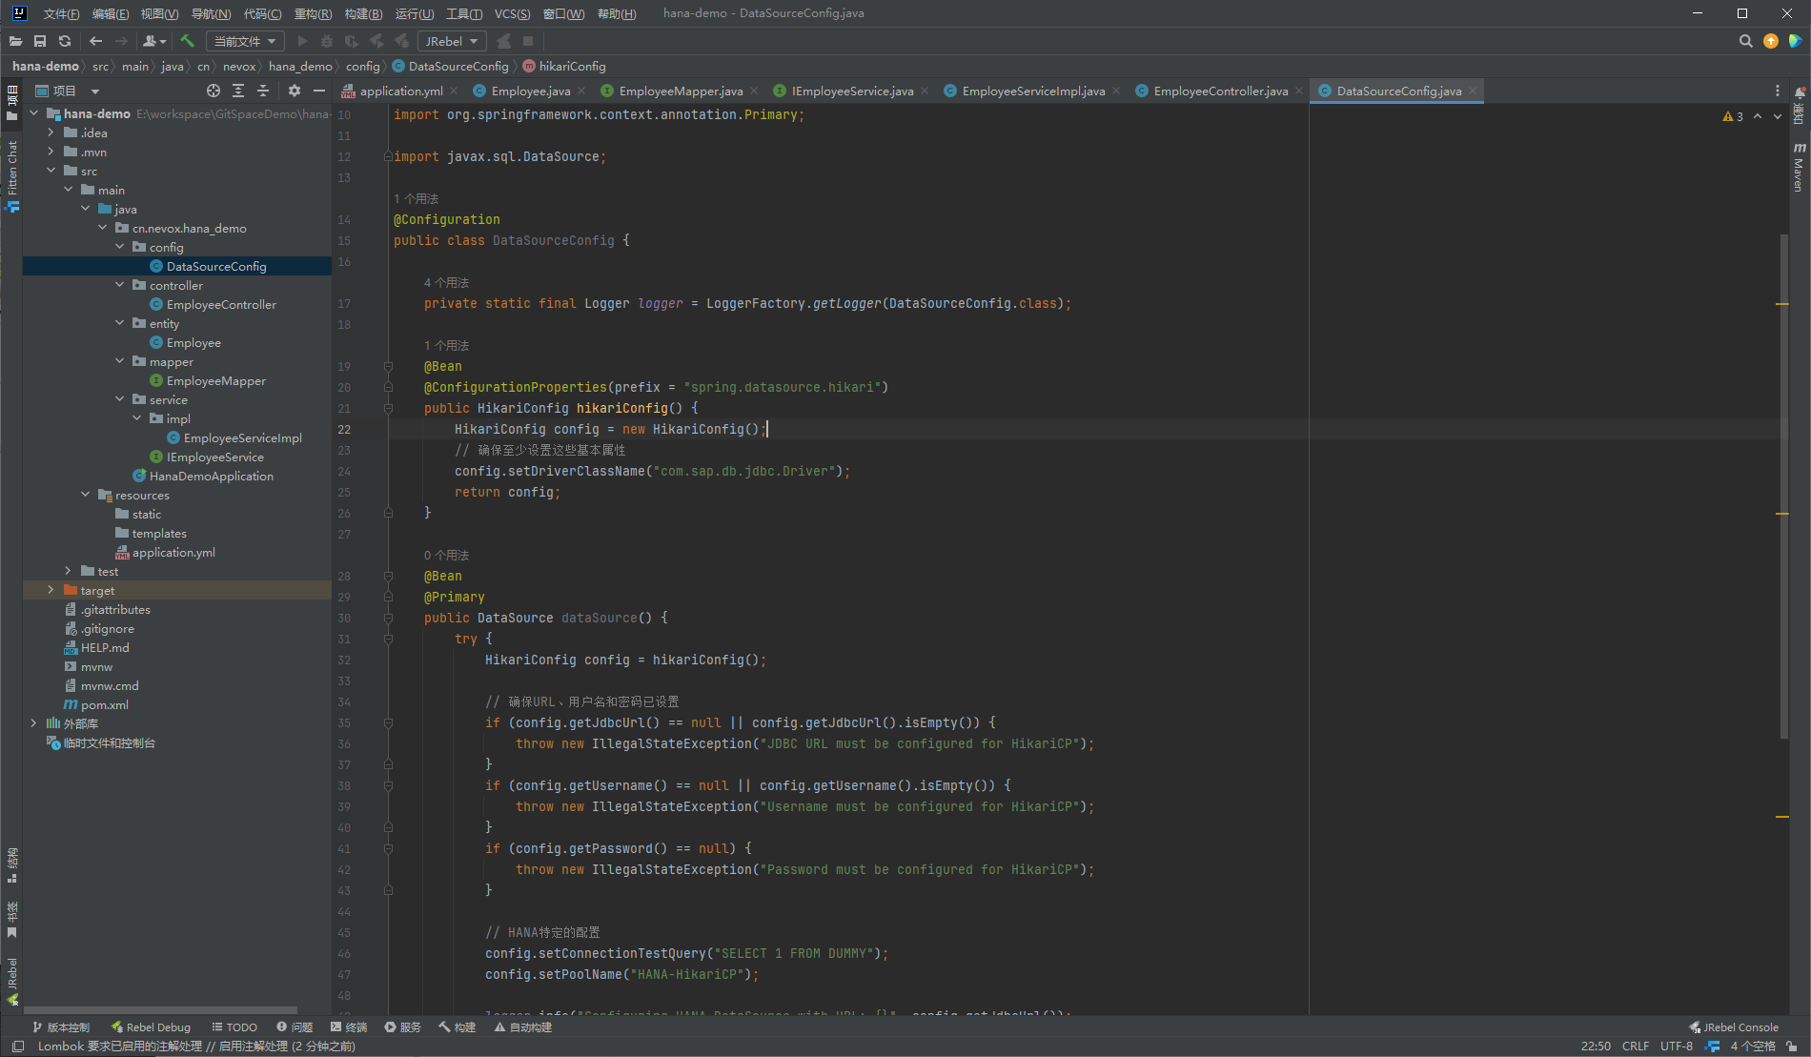Click the save all disk icon
Viewport: 1811px width, 1057px height.
pyautogui.click(x=40, y=41)
